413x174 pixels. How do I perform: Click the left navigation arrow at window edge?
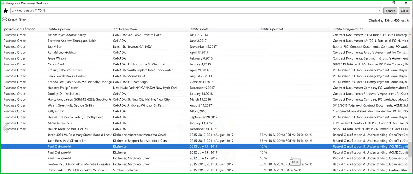5,128
